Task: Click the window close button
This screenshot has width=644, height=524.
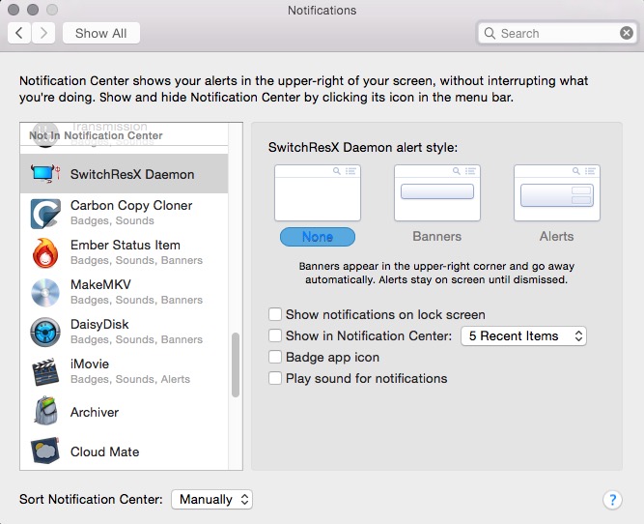Action: pos(14,10)
